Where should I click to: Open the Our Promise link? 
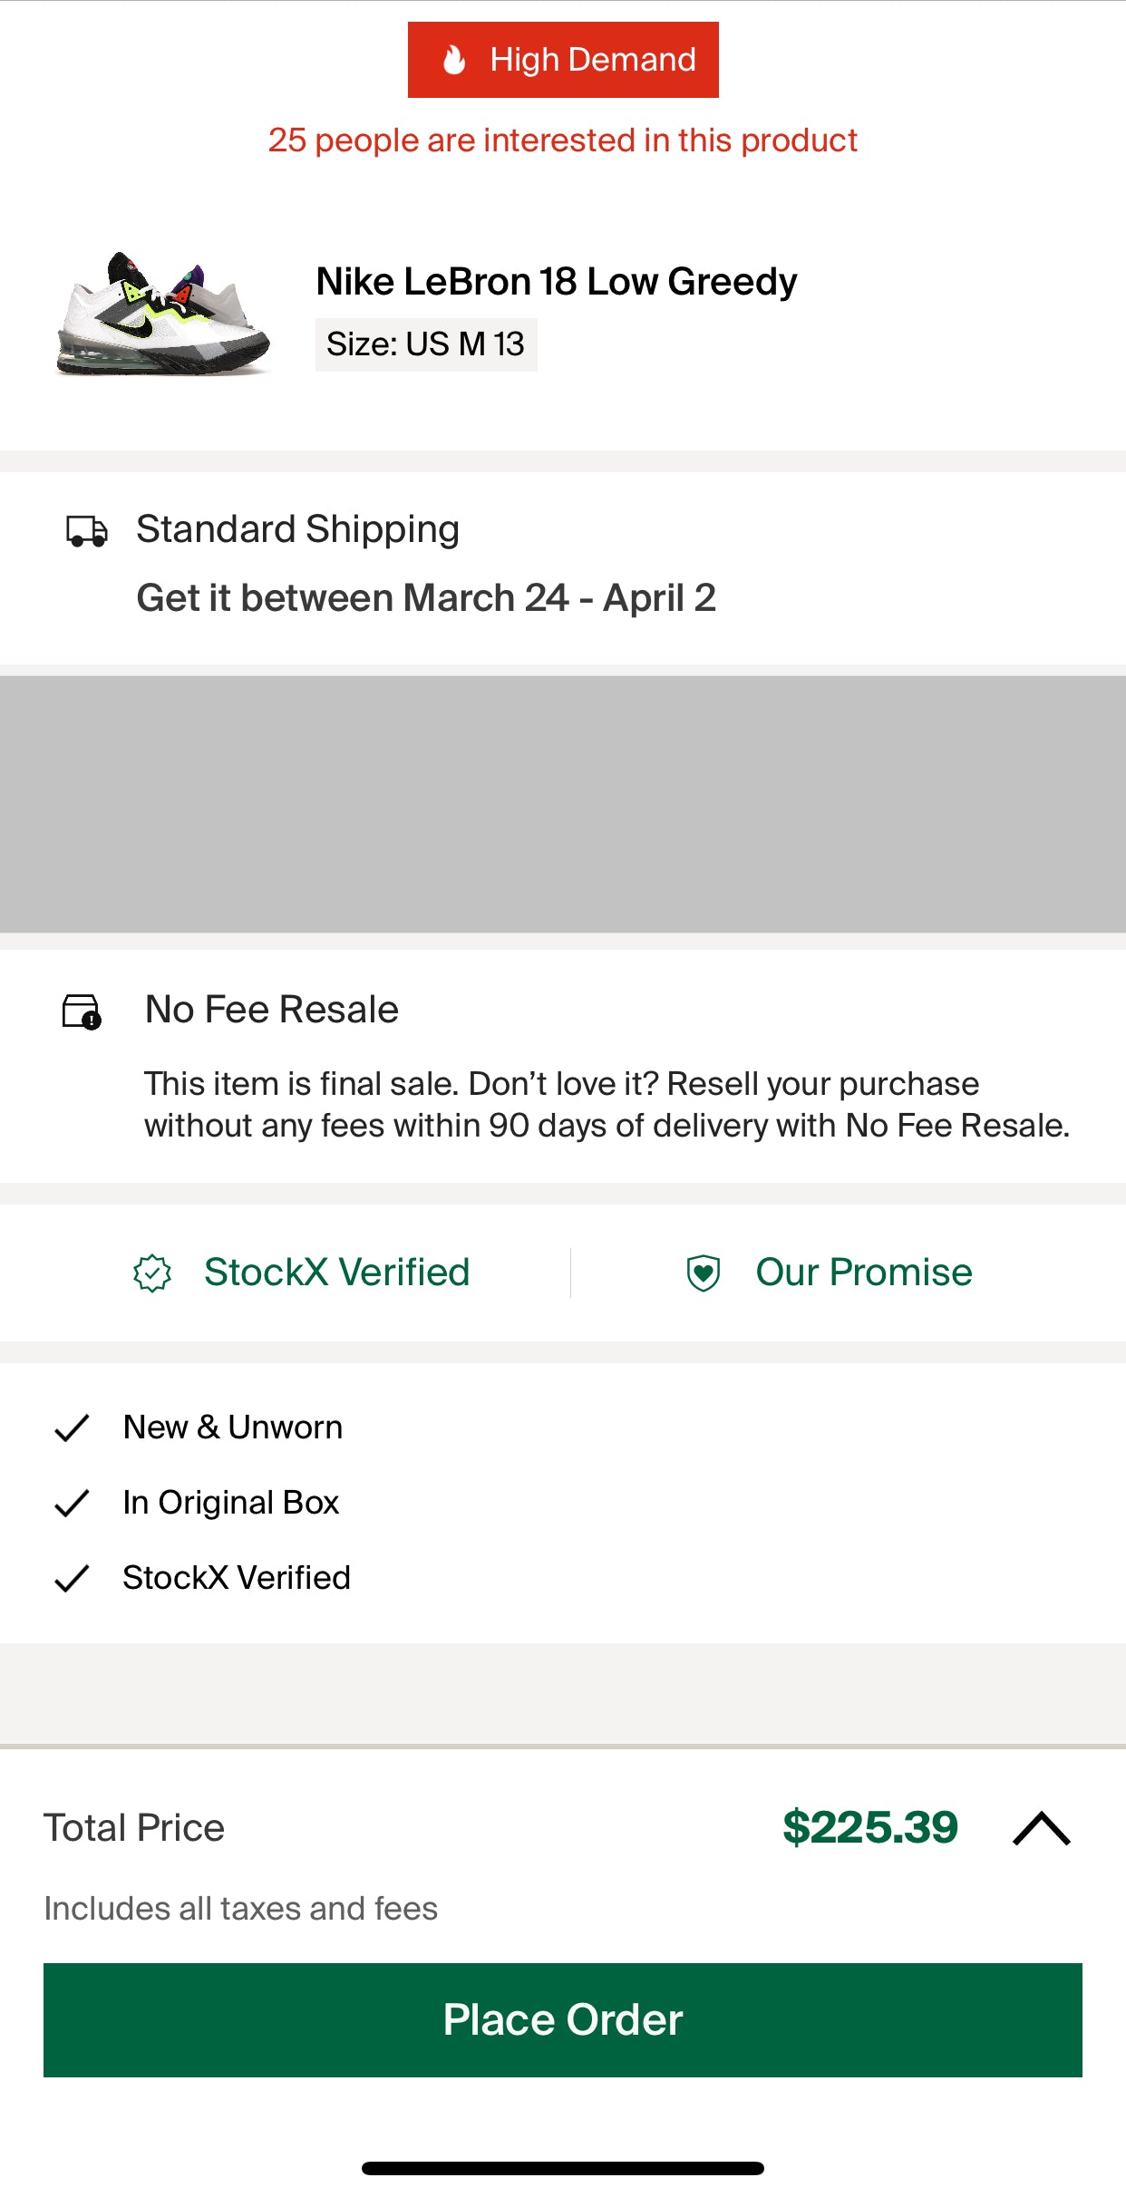pyautogui.click(x=863, y=1273)
